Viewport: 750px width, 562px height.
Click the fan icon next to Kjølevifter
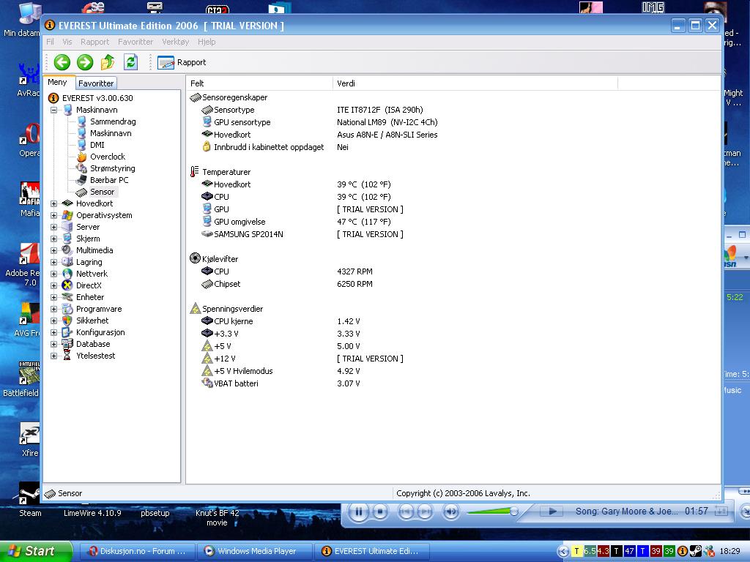(195, 258)
